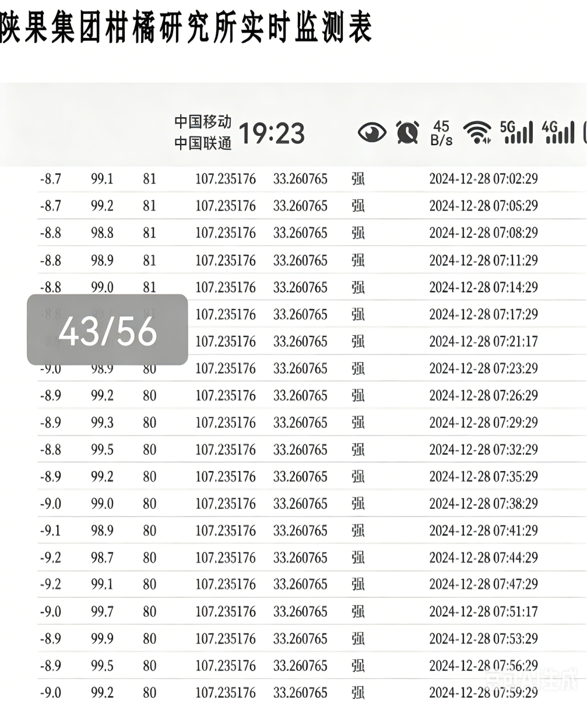
Task: Select timestamp 2024-12-28 07:21:17
Action: [483, 341]
